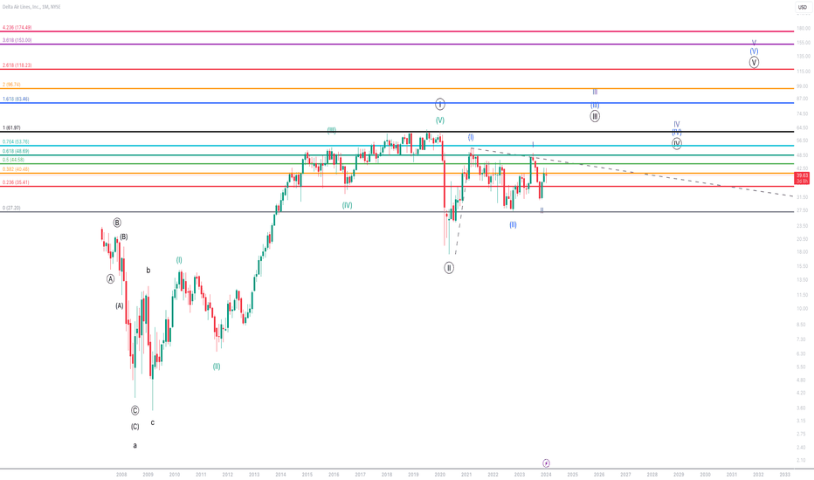Click the 2.10 price scale label
This screenshot has height=480, width=814.
point(802,460)
